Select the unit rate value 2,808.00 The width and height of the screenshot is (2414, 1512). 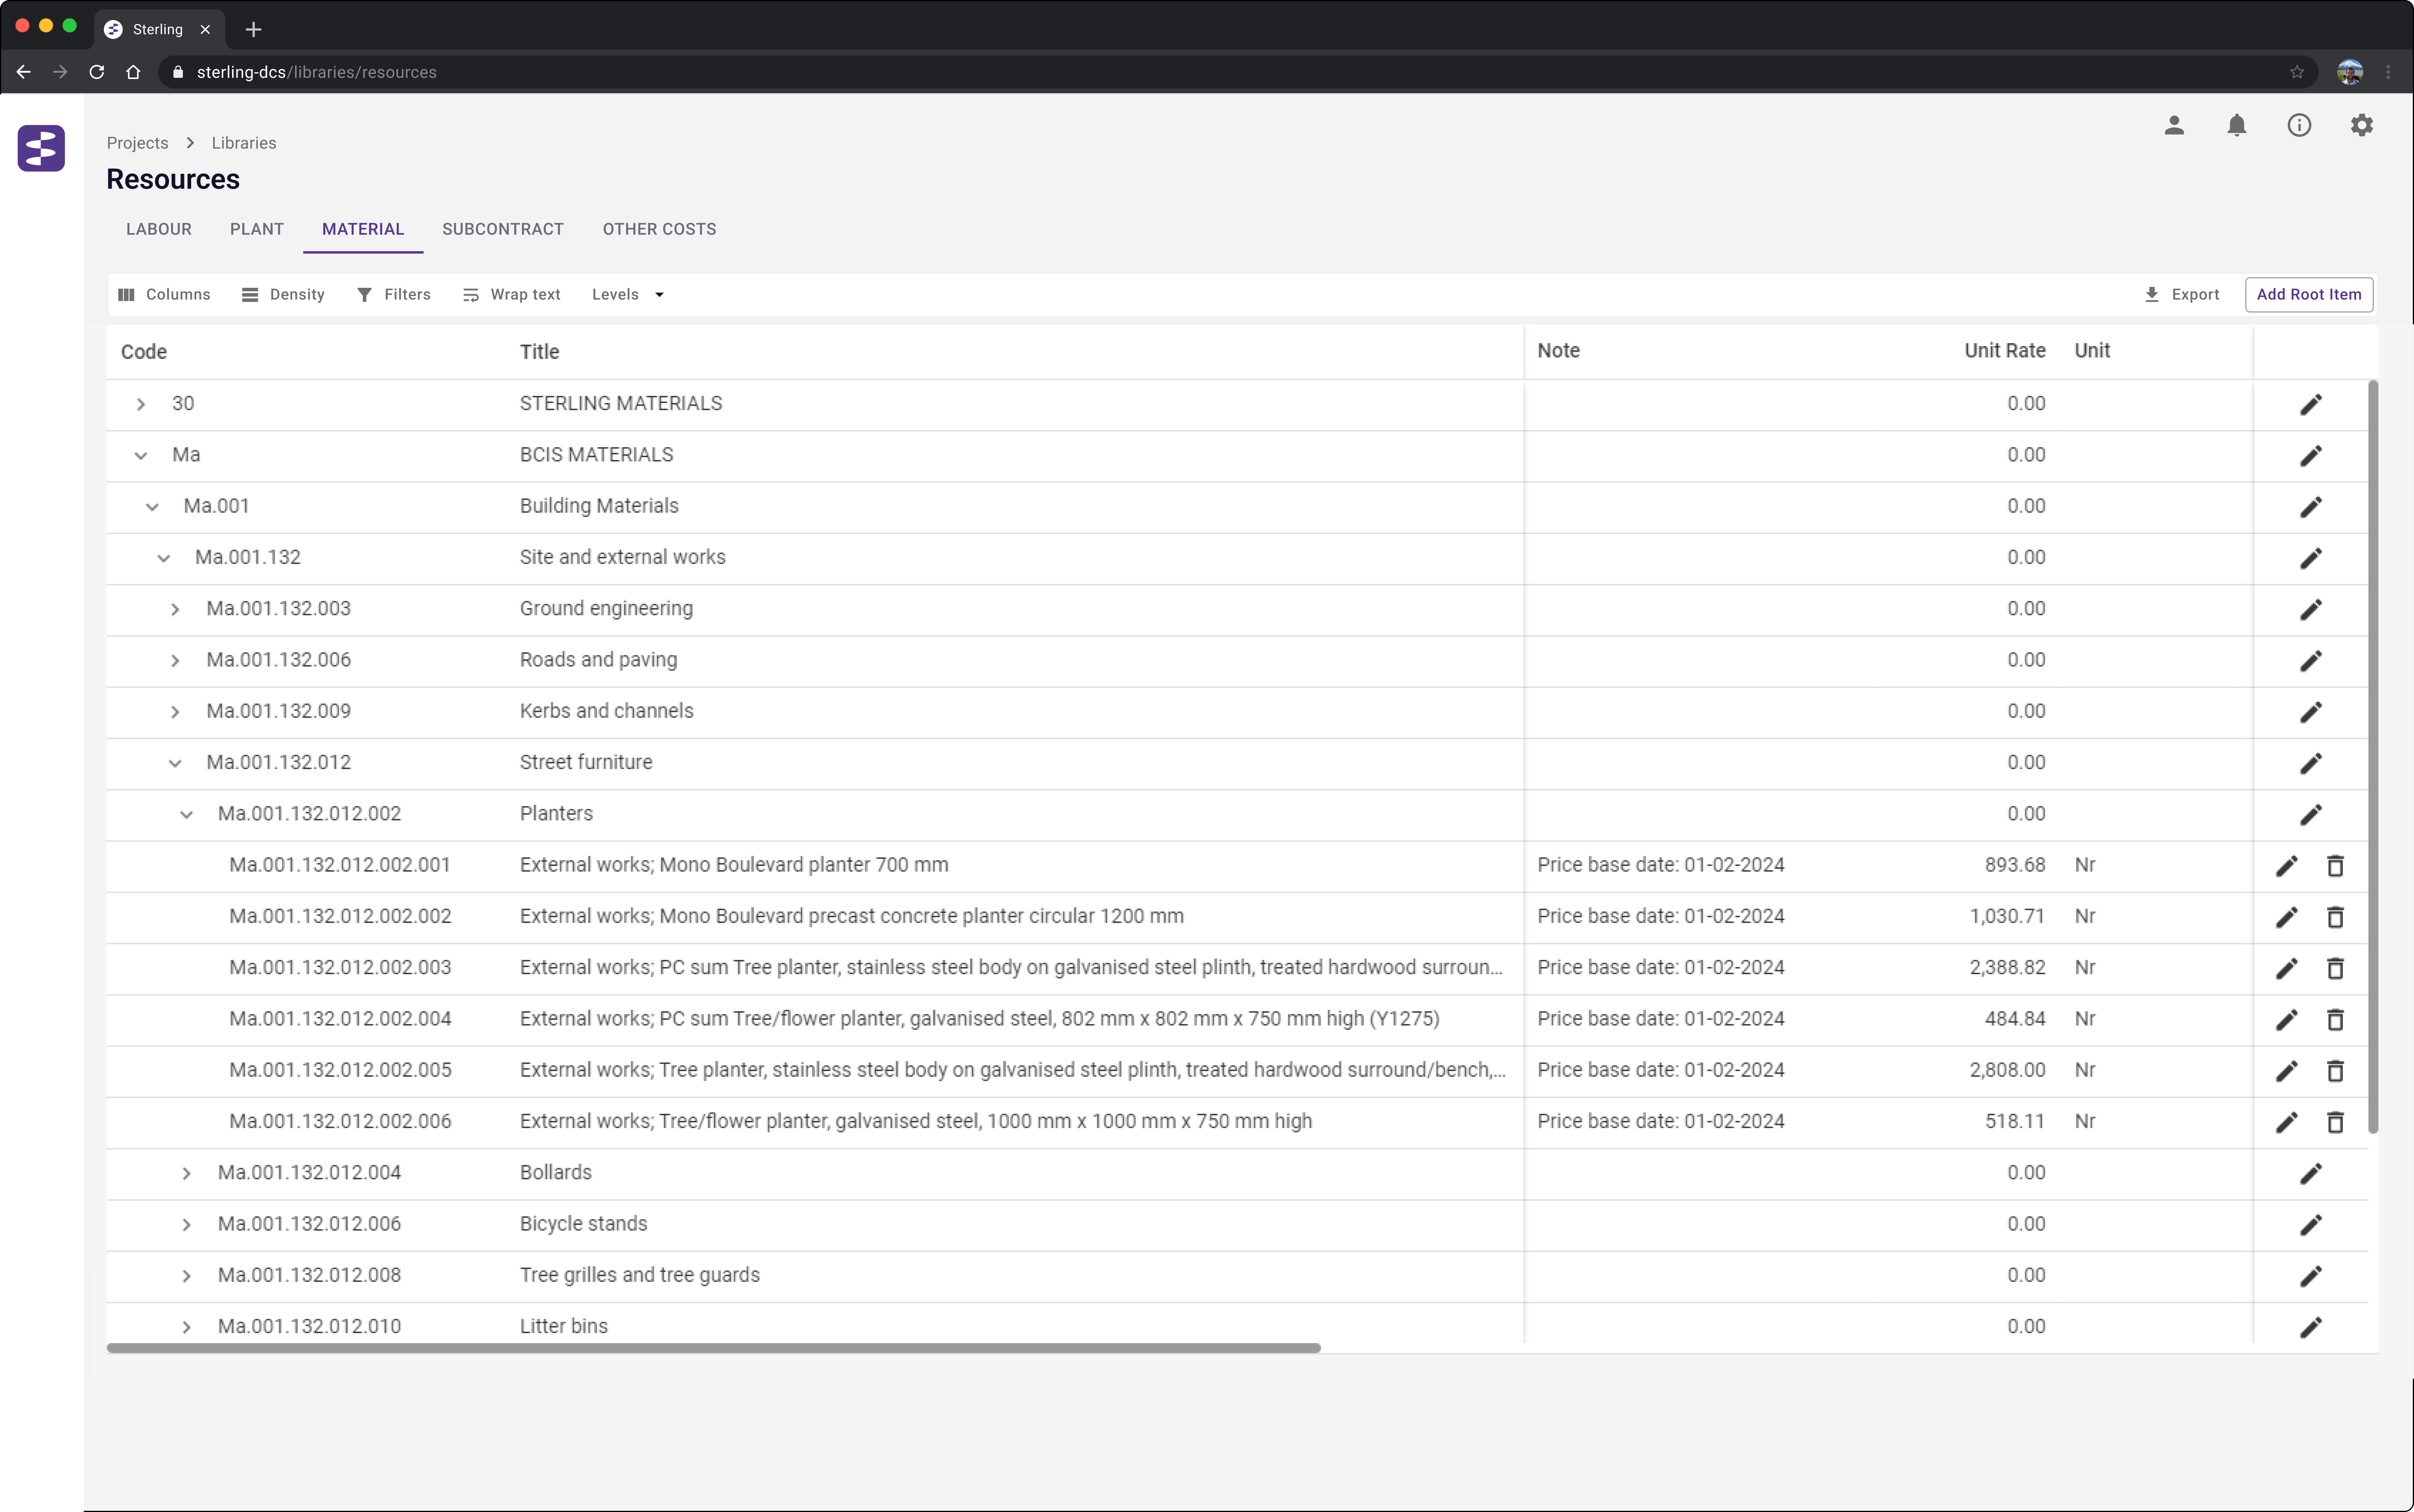click(2007, 1070)
